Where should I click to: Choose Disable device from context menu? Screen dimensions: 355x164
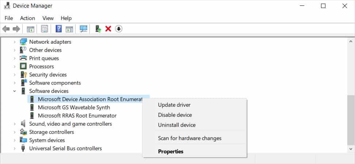(175, 115)
